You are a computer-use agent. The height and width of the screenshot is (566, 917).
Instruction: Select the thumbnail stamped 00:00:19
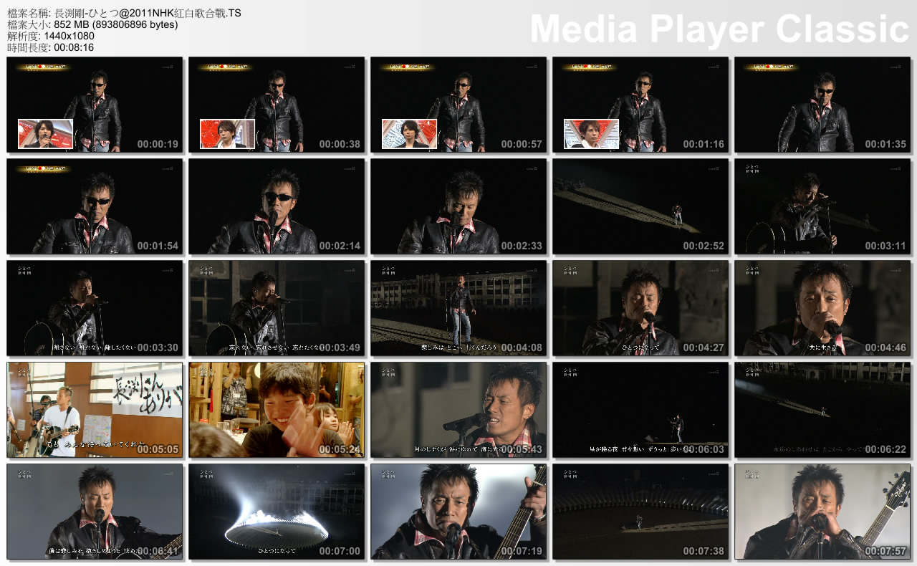click(95, 105)
